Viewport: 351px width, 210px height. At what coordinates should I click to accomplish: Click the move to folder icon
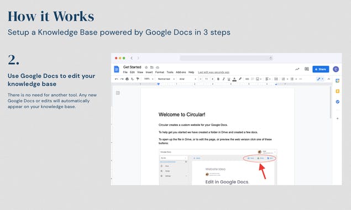[x=152, y=67]
